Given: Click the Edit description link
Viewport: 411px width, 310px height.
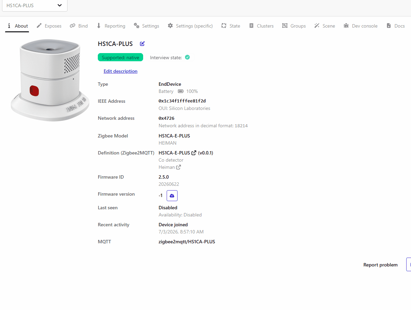Looking at the screenshot, I should coord(120,71).
